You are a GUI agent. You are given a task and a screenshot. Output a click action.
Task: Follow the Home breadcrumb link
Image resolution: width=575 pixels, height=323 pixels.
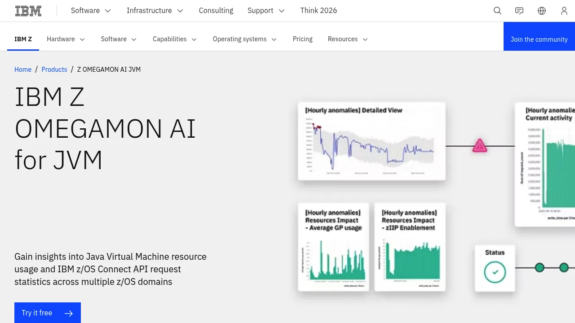[x=23, y=70]
